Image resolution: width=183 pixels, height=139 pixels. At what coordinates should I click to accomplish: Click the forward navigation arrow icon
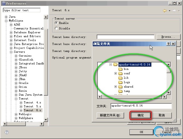click(x=174, y=11)
